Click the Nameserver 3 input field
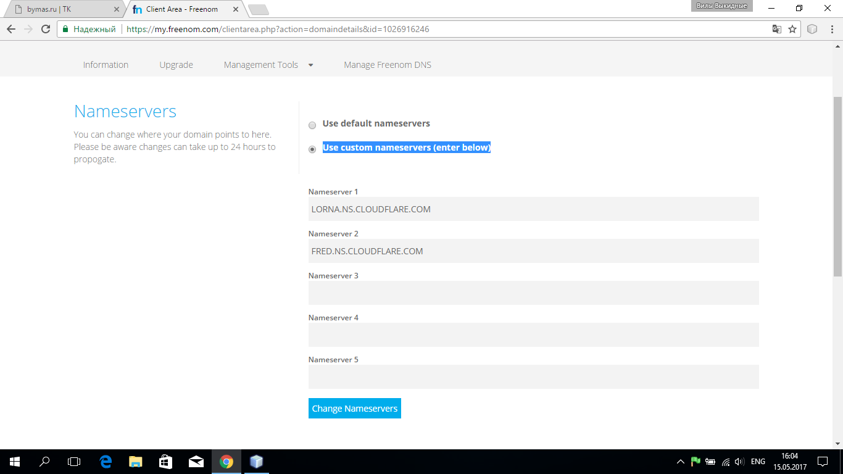 (x=533, y=293)
